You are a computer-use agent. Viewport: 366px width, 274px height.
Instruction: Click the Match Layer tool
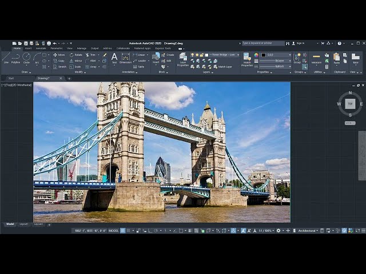(x=223, y=67)
